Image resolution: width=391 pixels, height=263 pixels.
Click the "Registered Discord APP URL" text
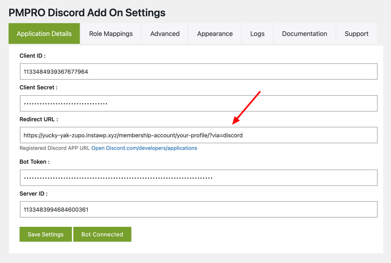[x=55, y=148]
